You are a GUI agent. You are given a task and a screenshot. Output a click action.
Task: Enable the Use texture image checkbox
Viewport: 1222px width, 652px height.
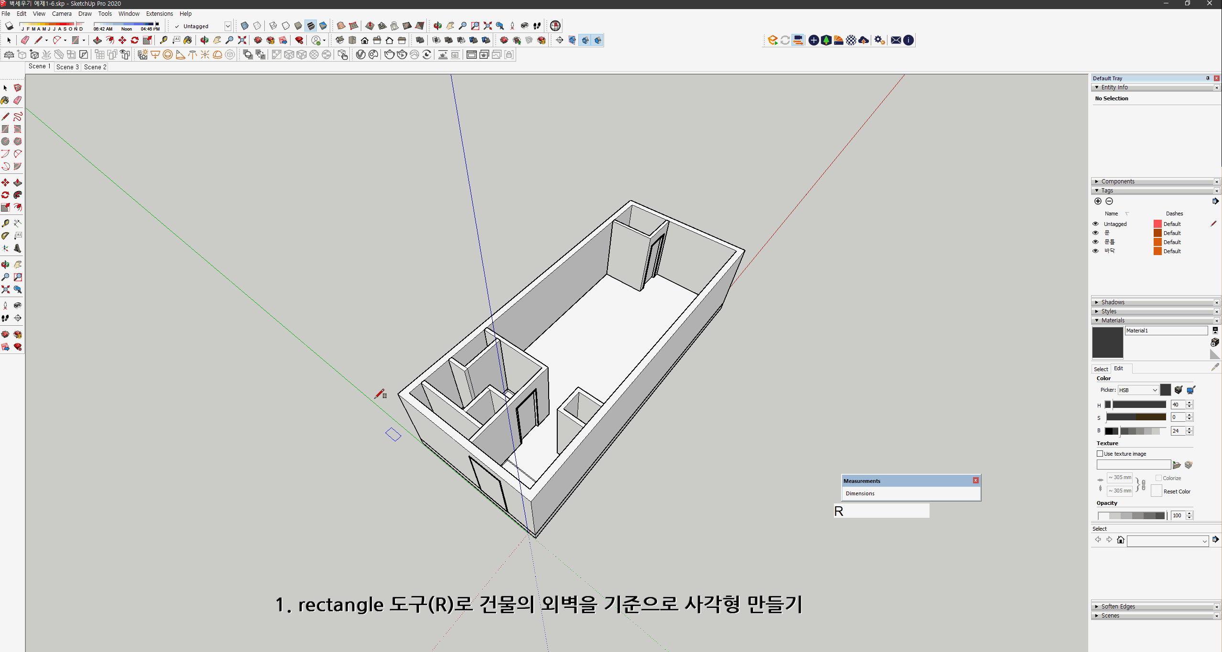coord(1099,453)
